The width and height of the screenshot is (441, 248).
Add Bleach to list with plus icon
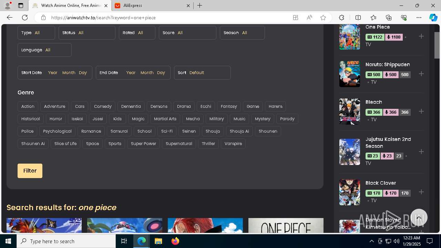point(421,111)
